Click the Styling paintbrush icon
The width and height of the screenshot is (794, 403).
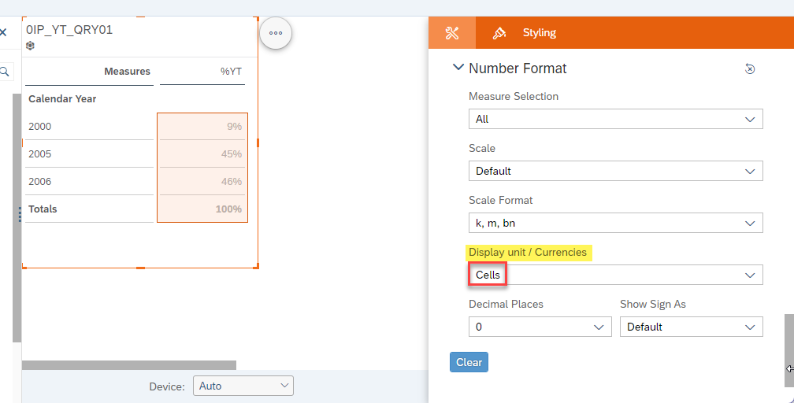499,33
